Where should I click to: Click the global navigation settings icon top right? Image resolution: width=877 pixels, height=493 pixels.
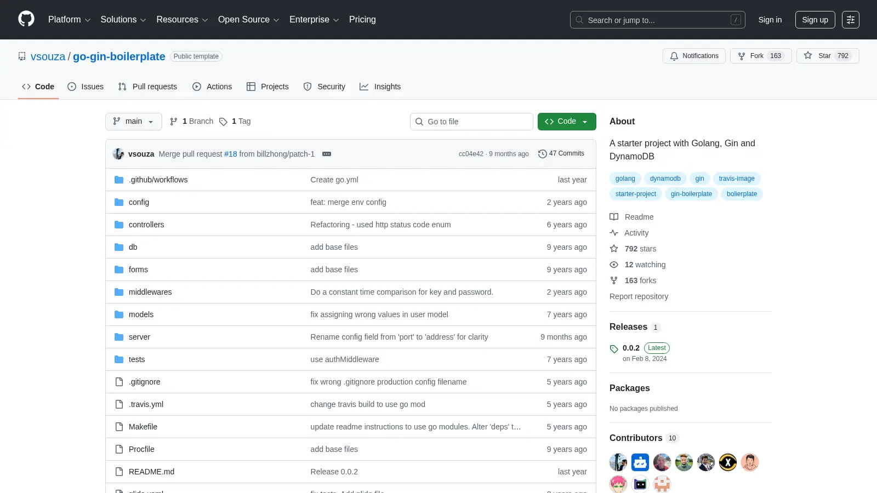click(x=851, y=20)
